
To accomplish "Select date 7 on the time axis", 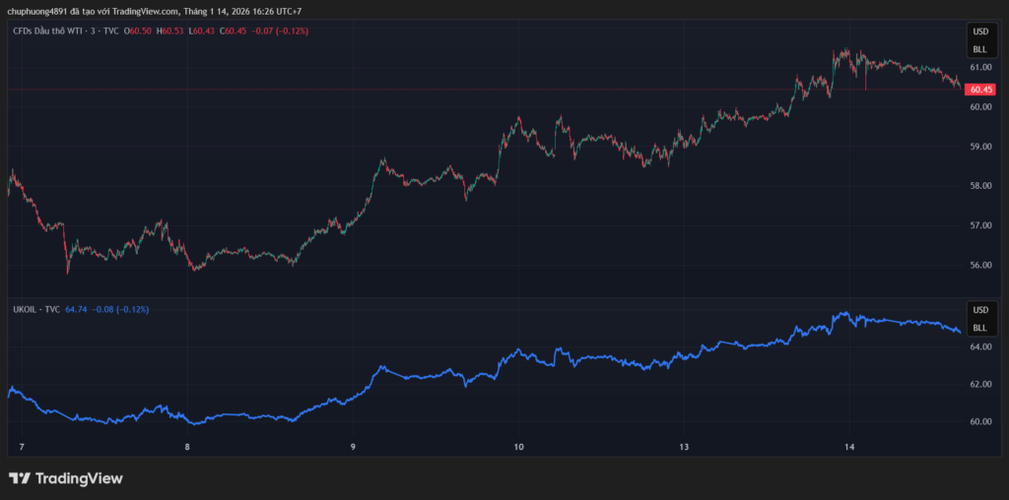I will [x=22, y=447].
